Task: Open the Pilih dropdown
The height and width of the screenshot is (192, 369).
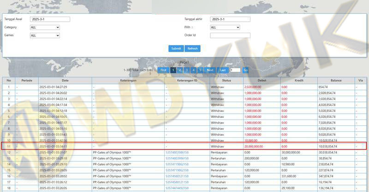Action: [x=225, y=27]
